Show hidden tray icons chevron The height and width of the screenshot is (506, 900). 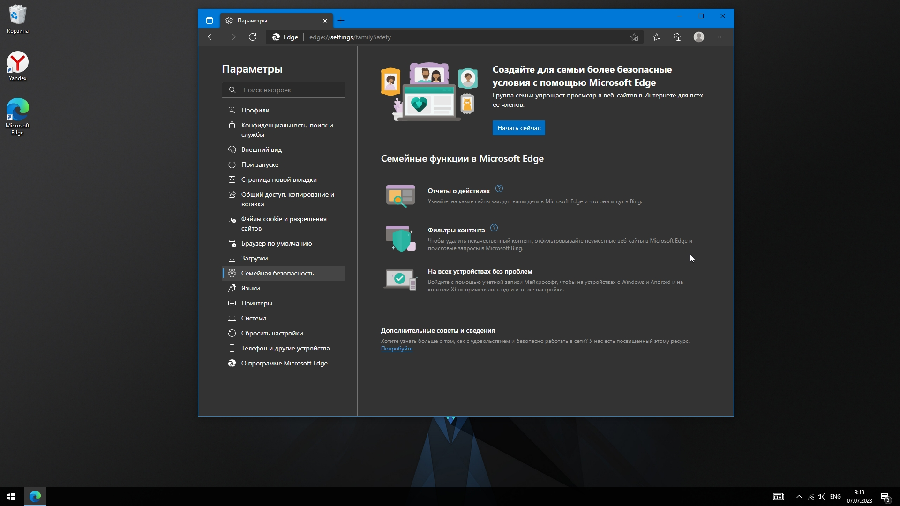[799, 497]
